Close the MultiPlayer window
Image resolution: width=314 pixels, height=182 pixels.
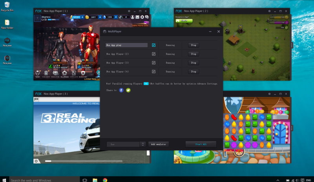pyautogui.click(x=219, y=31)
